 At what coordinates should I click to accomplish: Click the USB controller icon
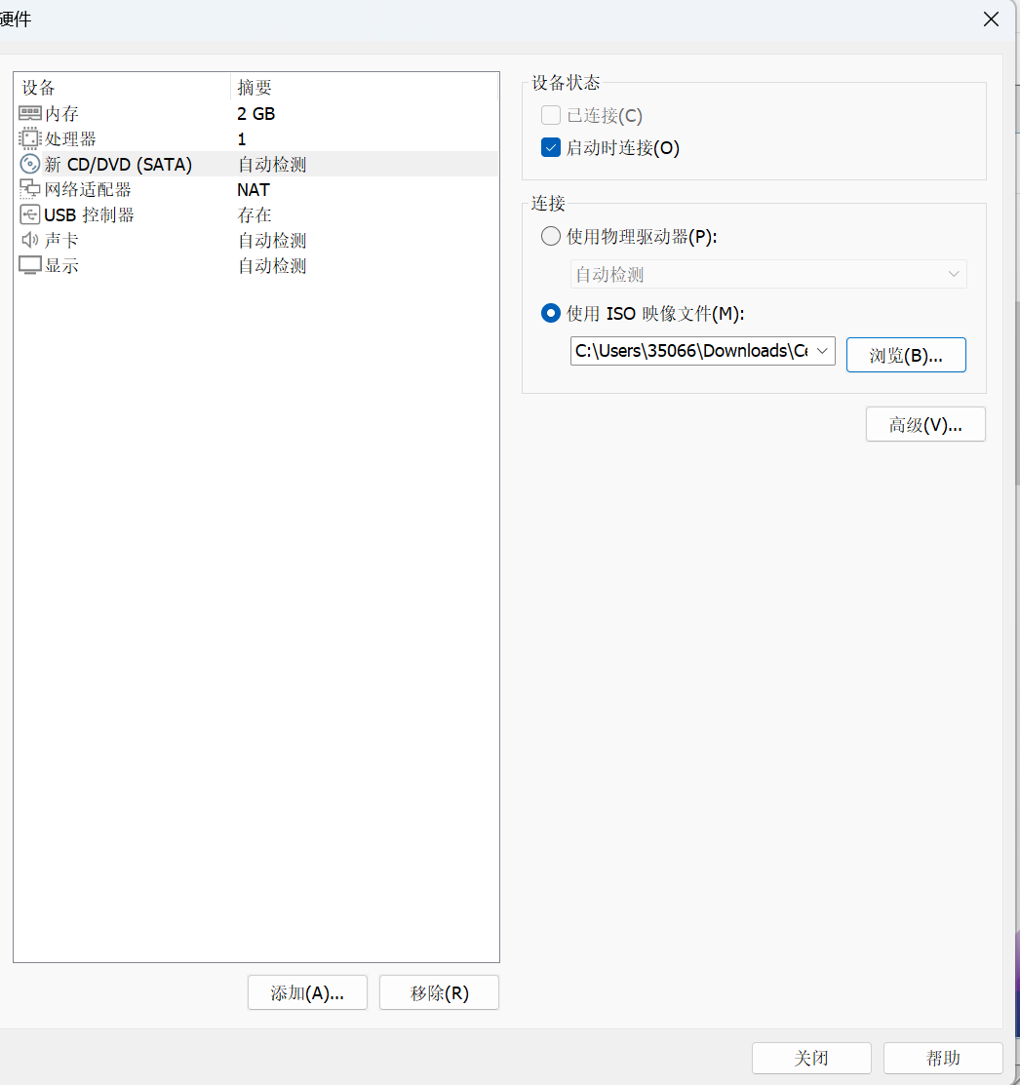[30, 214]
